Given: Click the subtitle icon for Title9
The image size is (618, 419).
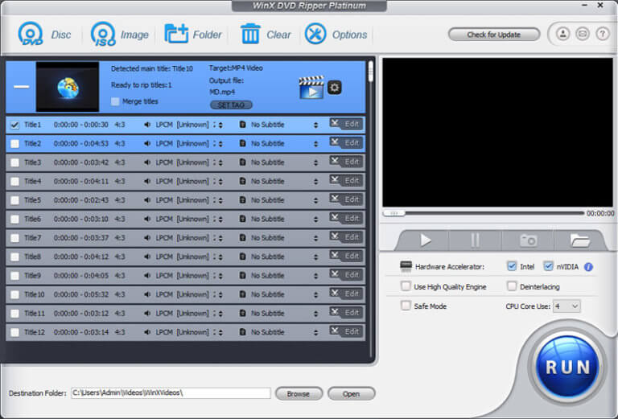Looking at the screenshot, I should (x=243, y=276).
